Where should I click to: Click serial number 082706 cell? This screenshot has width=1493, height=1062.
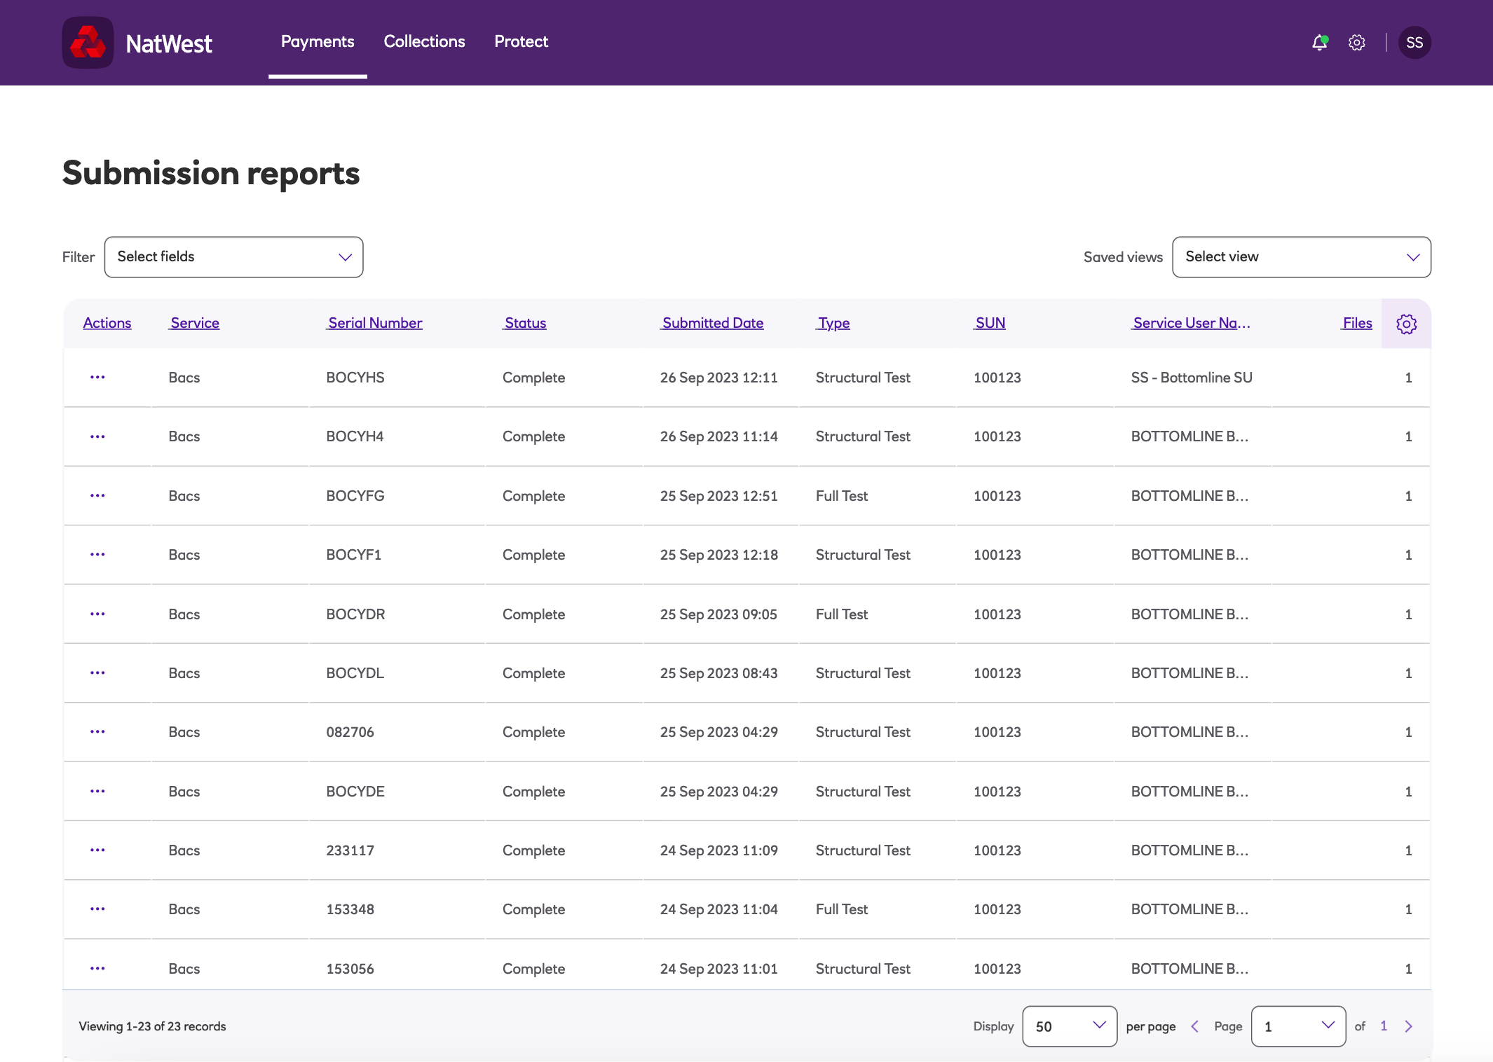[350, 732]
